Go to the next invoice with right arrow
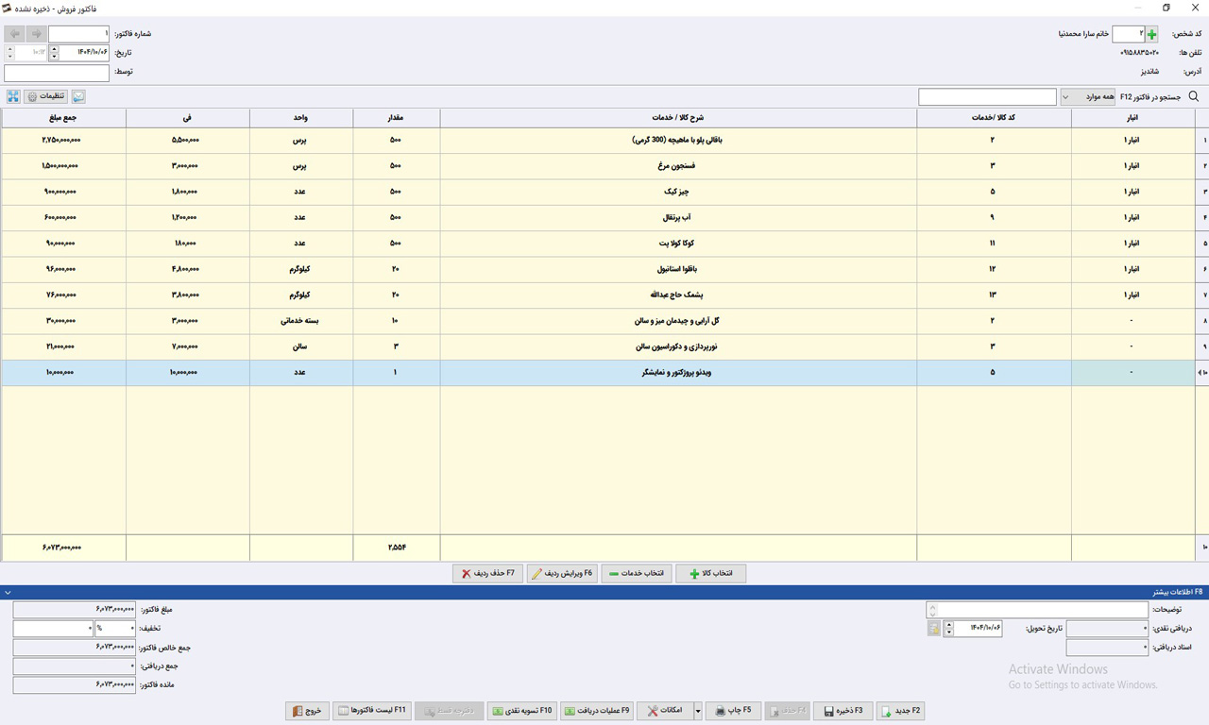The height and width of the screenshot is (725, 1209). (37, 34)
